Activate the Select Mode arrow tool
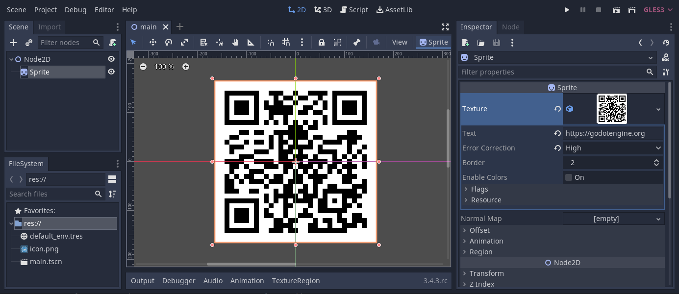Viewport: 679px width, 294px height. click(133, 42)
